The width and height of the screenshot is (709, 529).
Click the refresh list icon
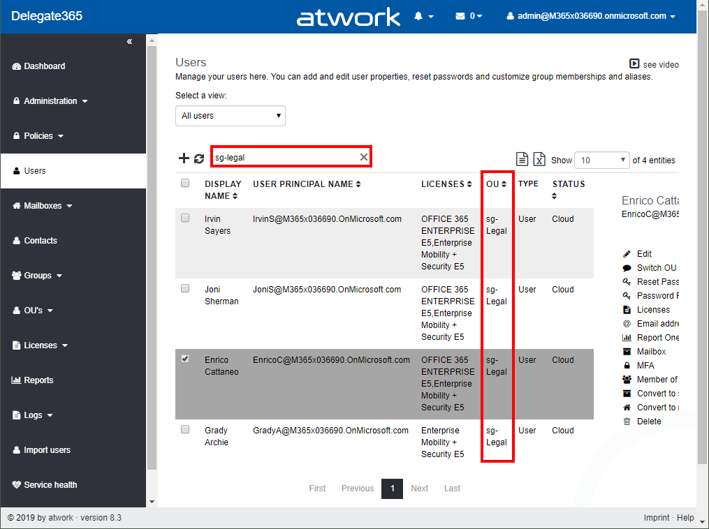pos(199,158)
